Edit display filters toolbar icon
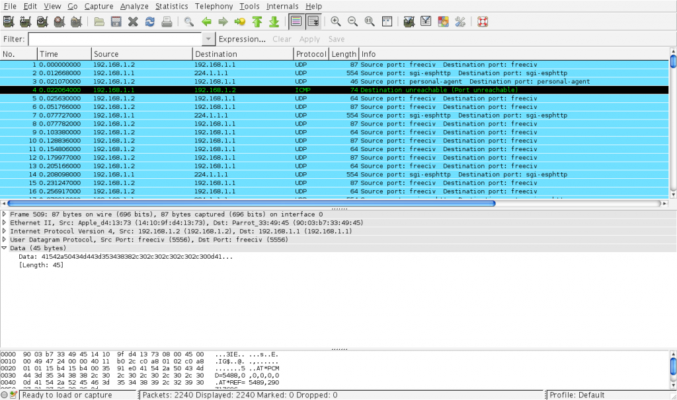 click(426, 22)
